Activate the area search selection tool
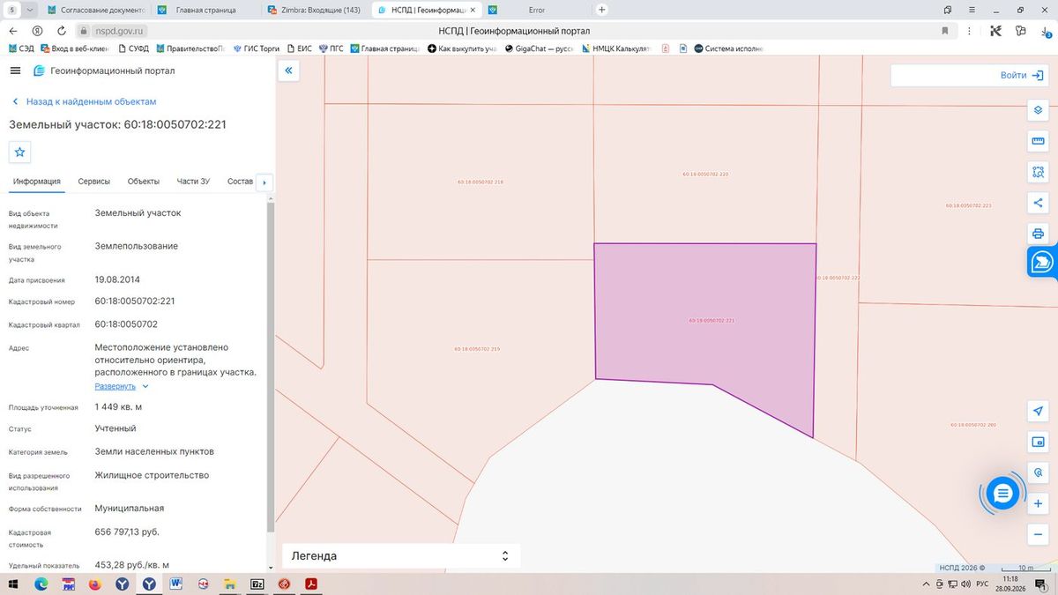The image size is (1058, 595). point(1038,172)
